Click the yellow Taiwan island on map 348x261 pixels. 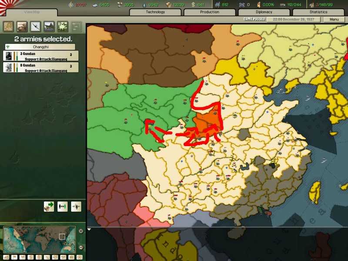(315, 192)
